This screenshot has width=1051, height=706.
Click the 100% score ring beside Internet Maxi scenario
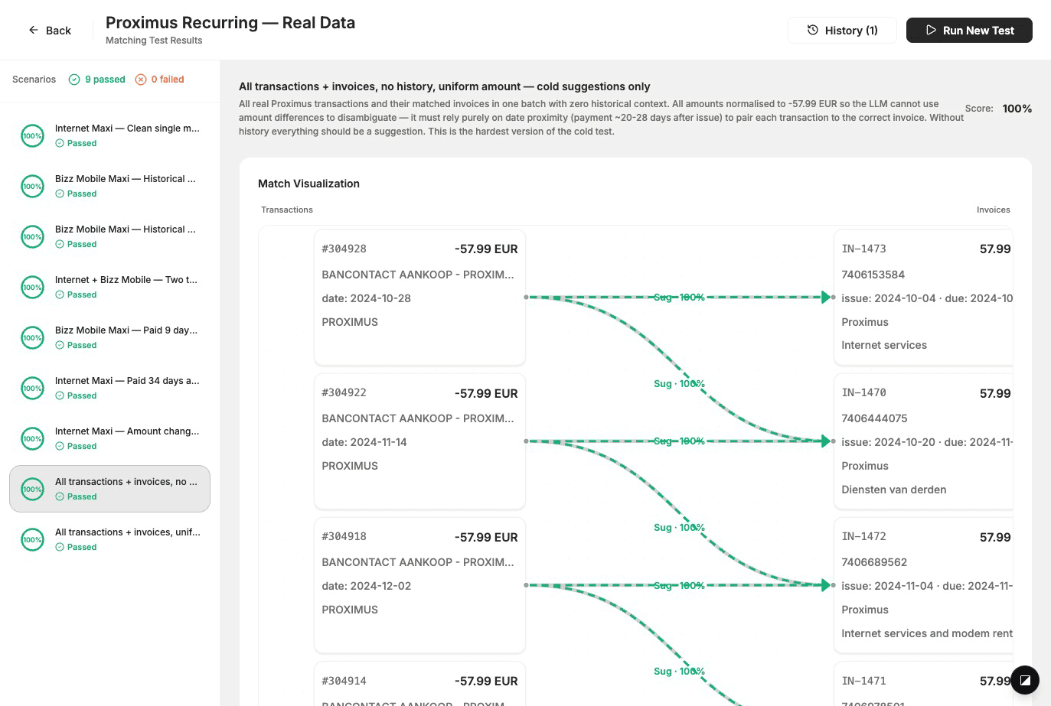[32, 135]
